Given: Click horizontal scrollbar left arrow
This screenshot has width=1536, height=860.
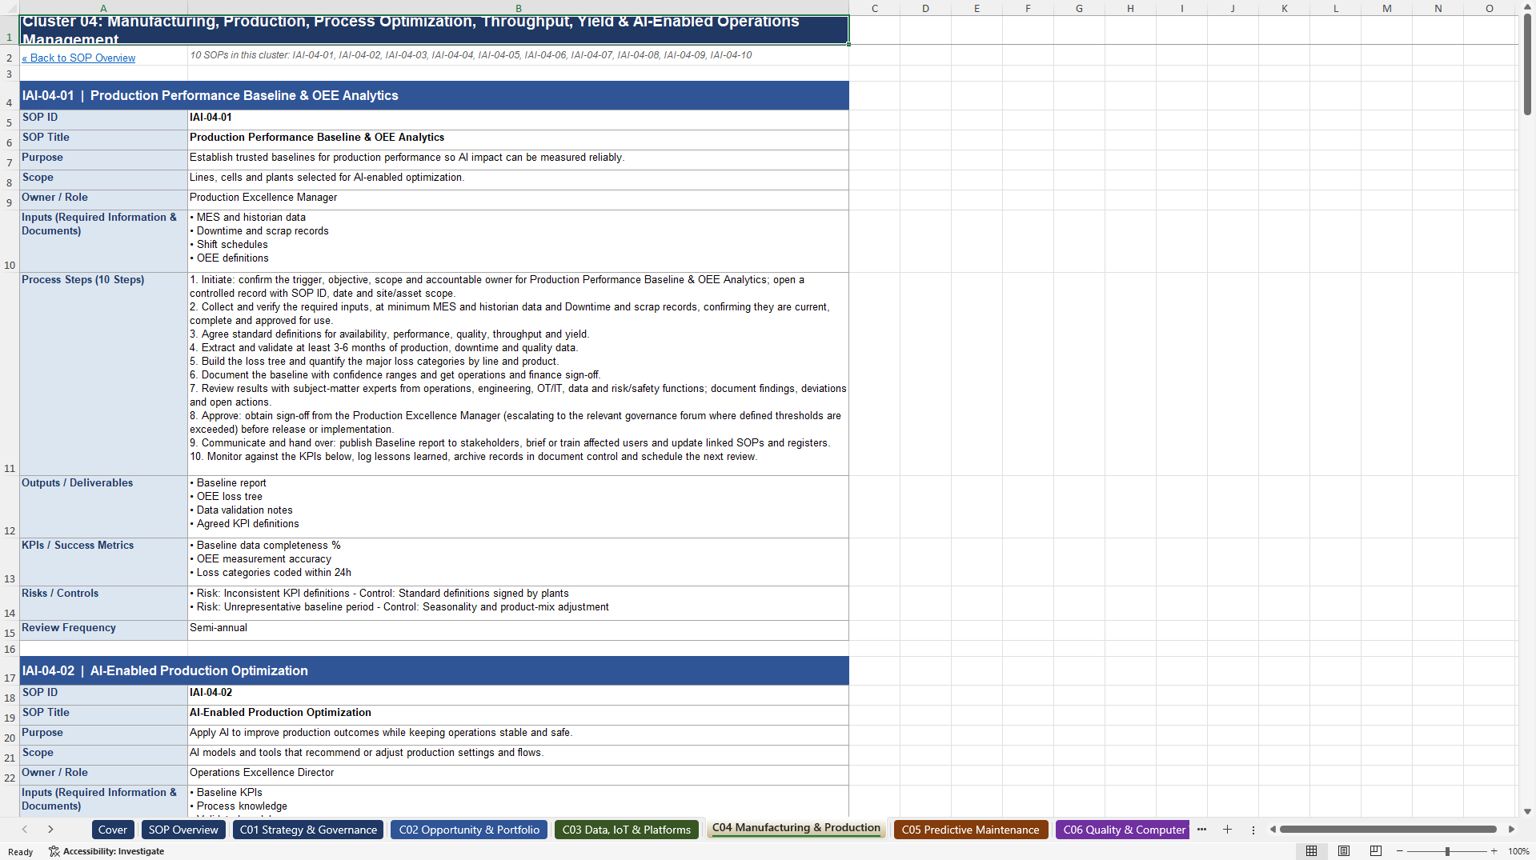Looking at the screenshot, I should click(x=1273, y=830).
